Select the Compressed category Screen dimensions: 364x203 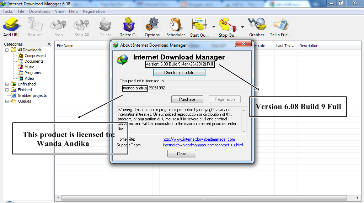click(35, 56)
